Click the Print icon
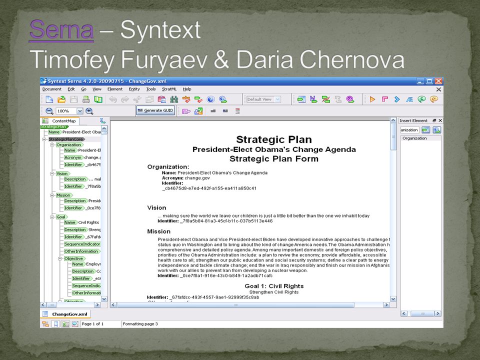The width and height of the screenshot is (480, 360). tap(86, 99)
